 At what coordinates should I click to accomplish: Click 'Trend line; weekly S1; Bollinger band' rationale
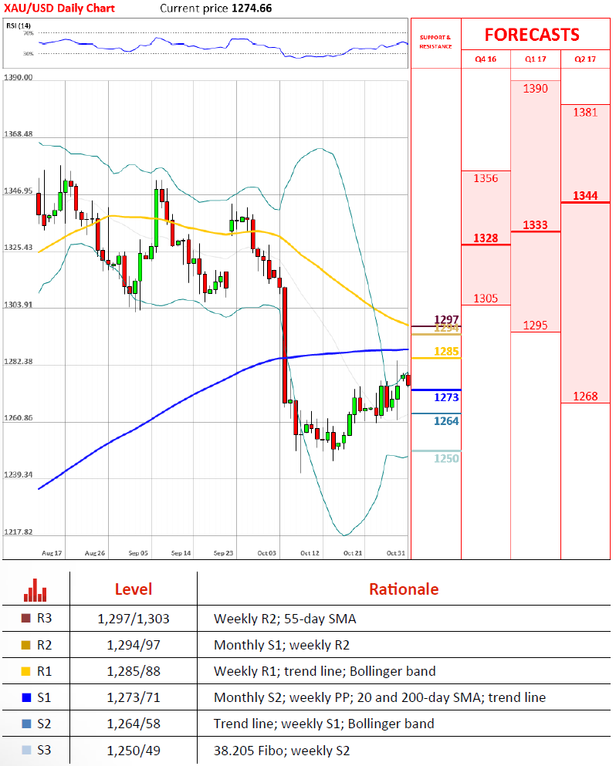(323, 724)
